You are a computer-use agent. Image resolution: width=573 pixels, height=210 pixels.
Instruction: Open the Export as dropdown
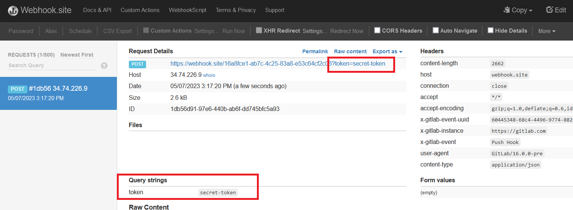pyautogui.click(x=387, y=51)
